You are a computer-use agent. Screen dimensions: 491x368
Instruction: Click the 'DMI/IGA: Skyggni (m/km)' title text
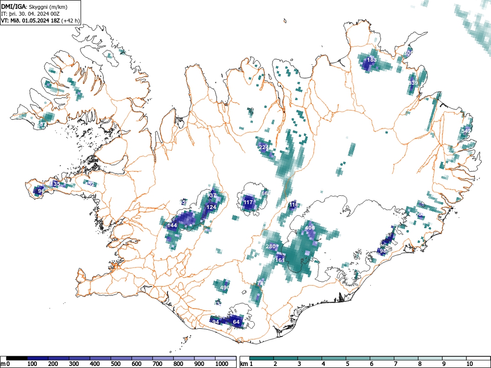click(x=34, y=7)
